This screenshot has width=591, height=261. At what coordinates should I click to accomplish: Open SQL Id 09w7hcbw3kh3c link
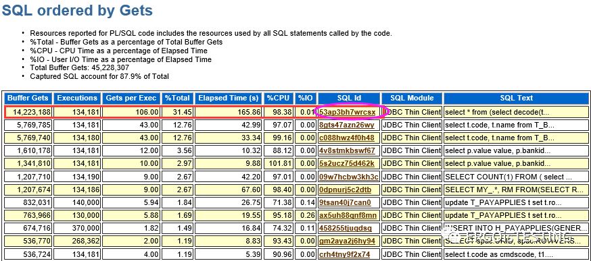tap(349, 177)
